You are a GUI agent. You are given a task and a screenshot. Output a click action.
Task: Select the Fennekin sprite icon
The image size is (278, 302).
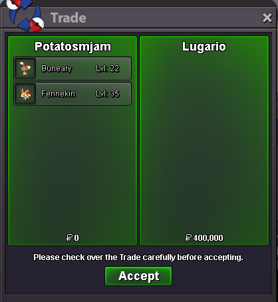pyautogui.click(x=25, y=94)
